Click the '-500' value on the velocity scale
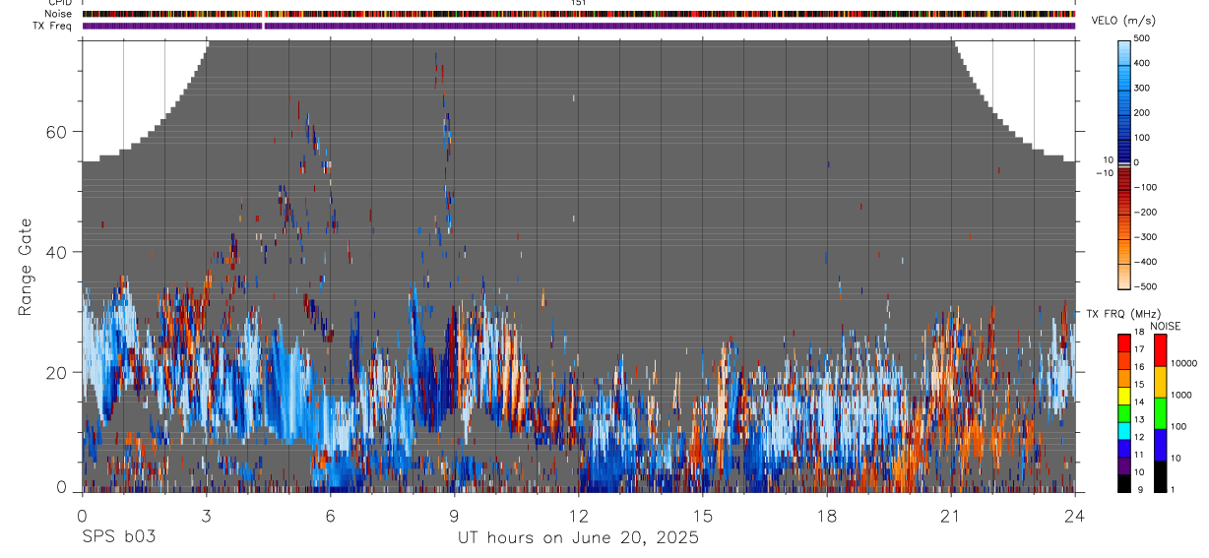This screenshot has width=1209, height=558. coord(1145,286)
